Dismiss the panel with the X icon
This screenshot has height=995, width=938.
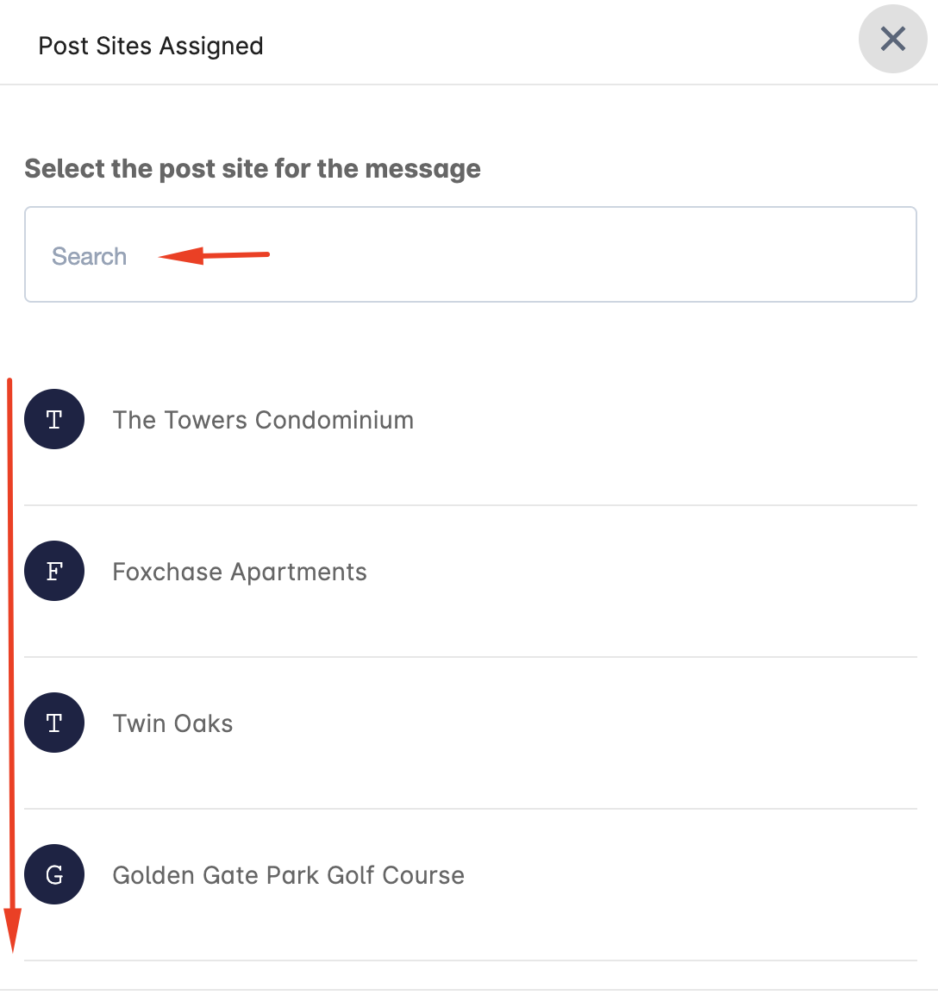[x=892, y=39]
